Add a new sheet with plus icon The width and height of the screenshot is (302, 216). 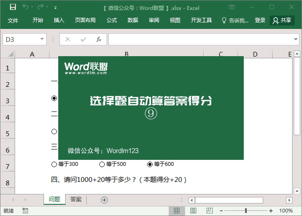coord(104,200)
